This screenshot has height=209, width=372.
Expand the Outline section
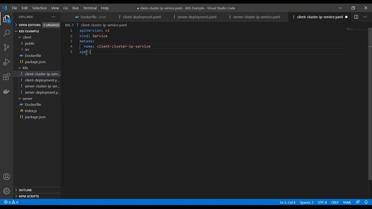click(25, 190)
